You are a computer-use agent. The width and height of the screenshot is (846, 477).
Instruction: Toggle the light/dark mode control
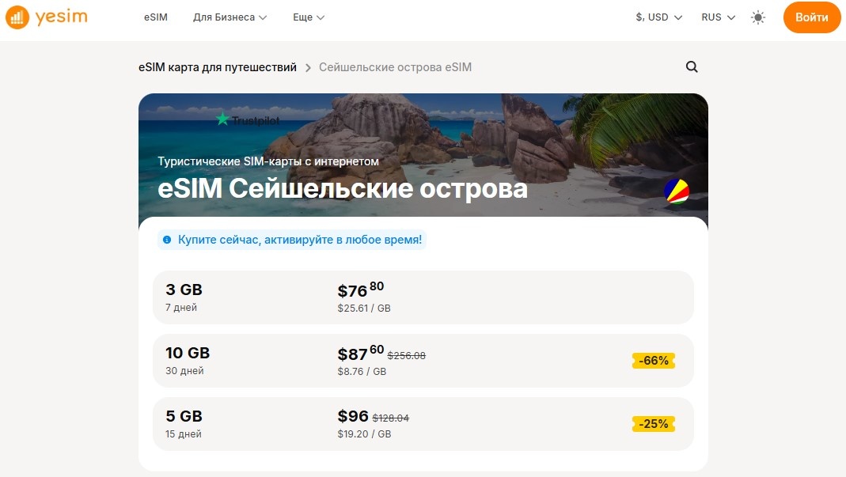757,17
